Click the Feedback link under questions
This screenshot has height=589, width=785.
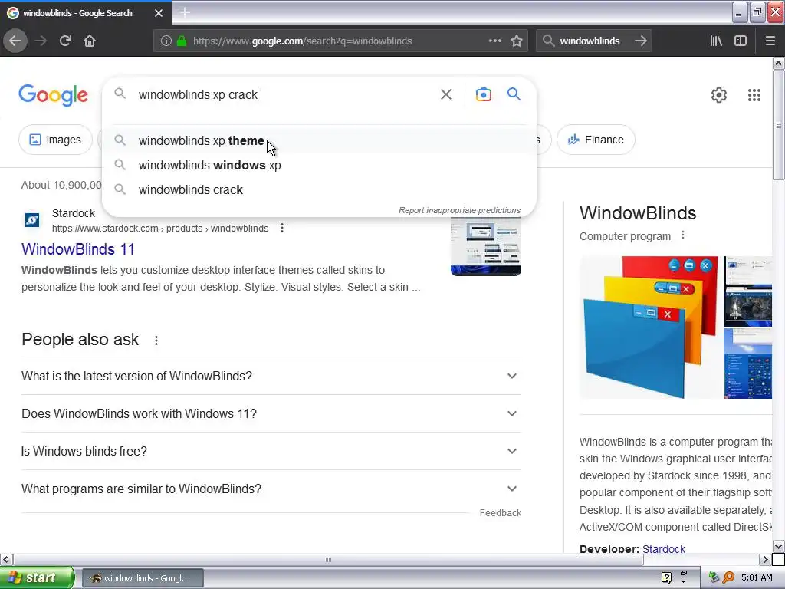click(500, 513)
